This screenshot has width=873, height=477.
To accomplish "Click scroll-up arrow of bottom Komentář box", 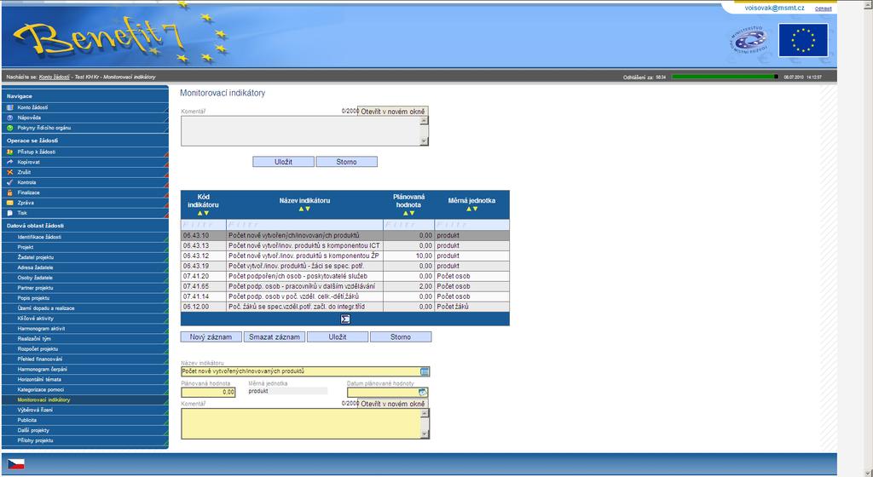I will [x=425, y=413].
